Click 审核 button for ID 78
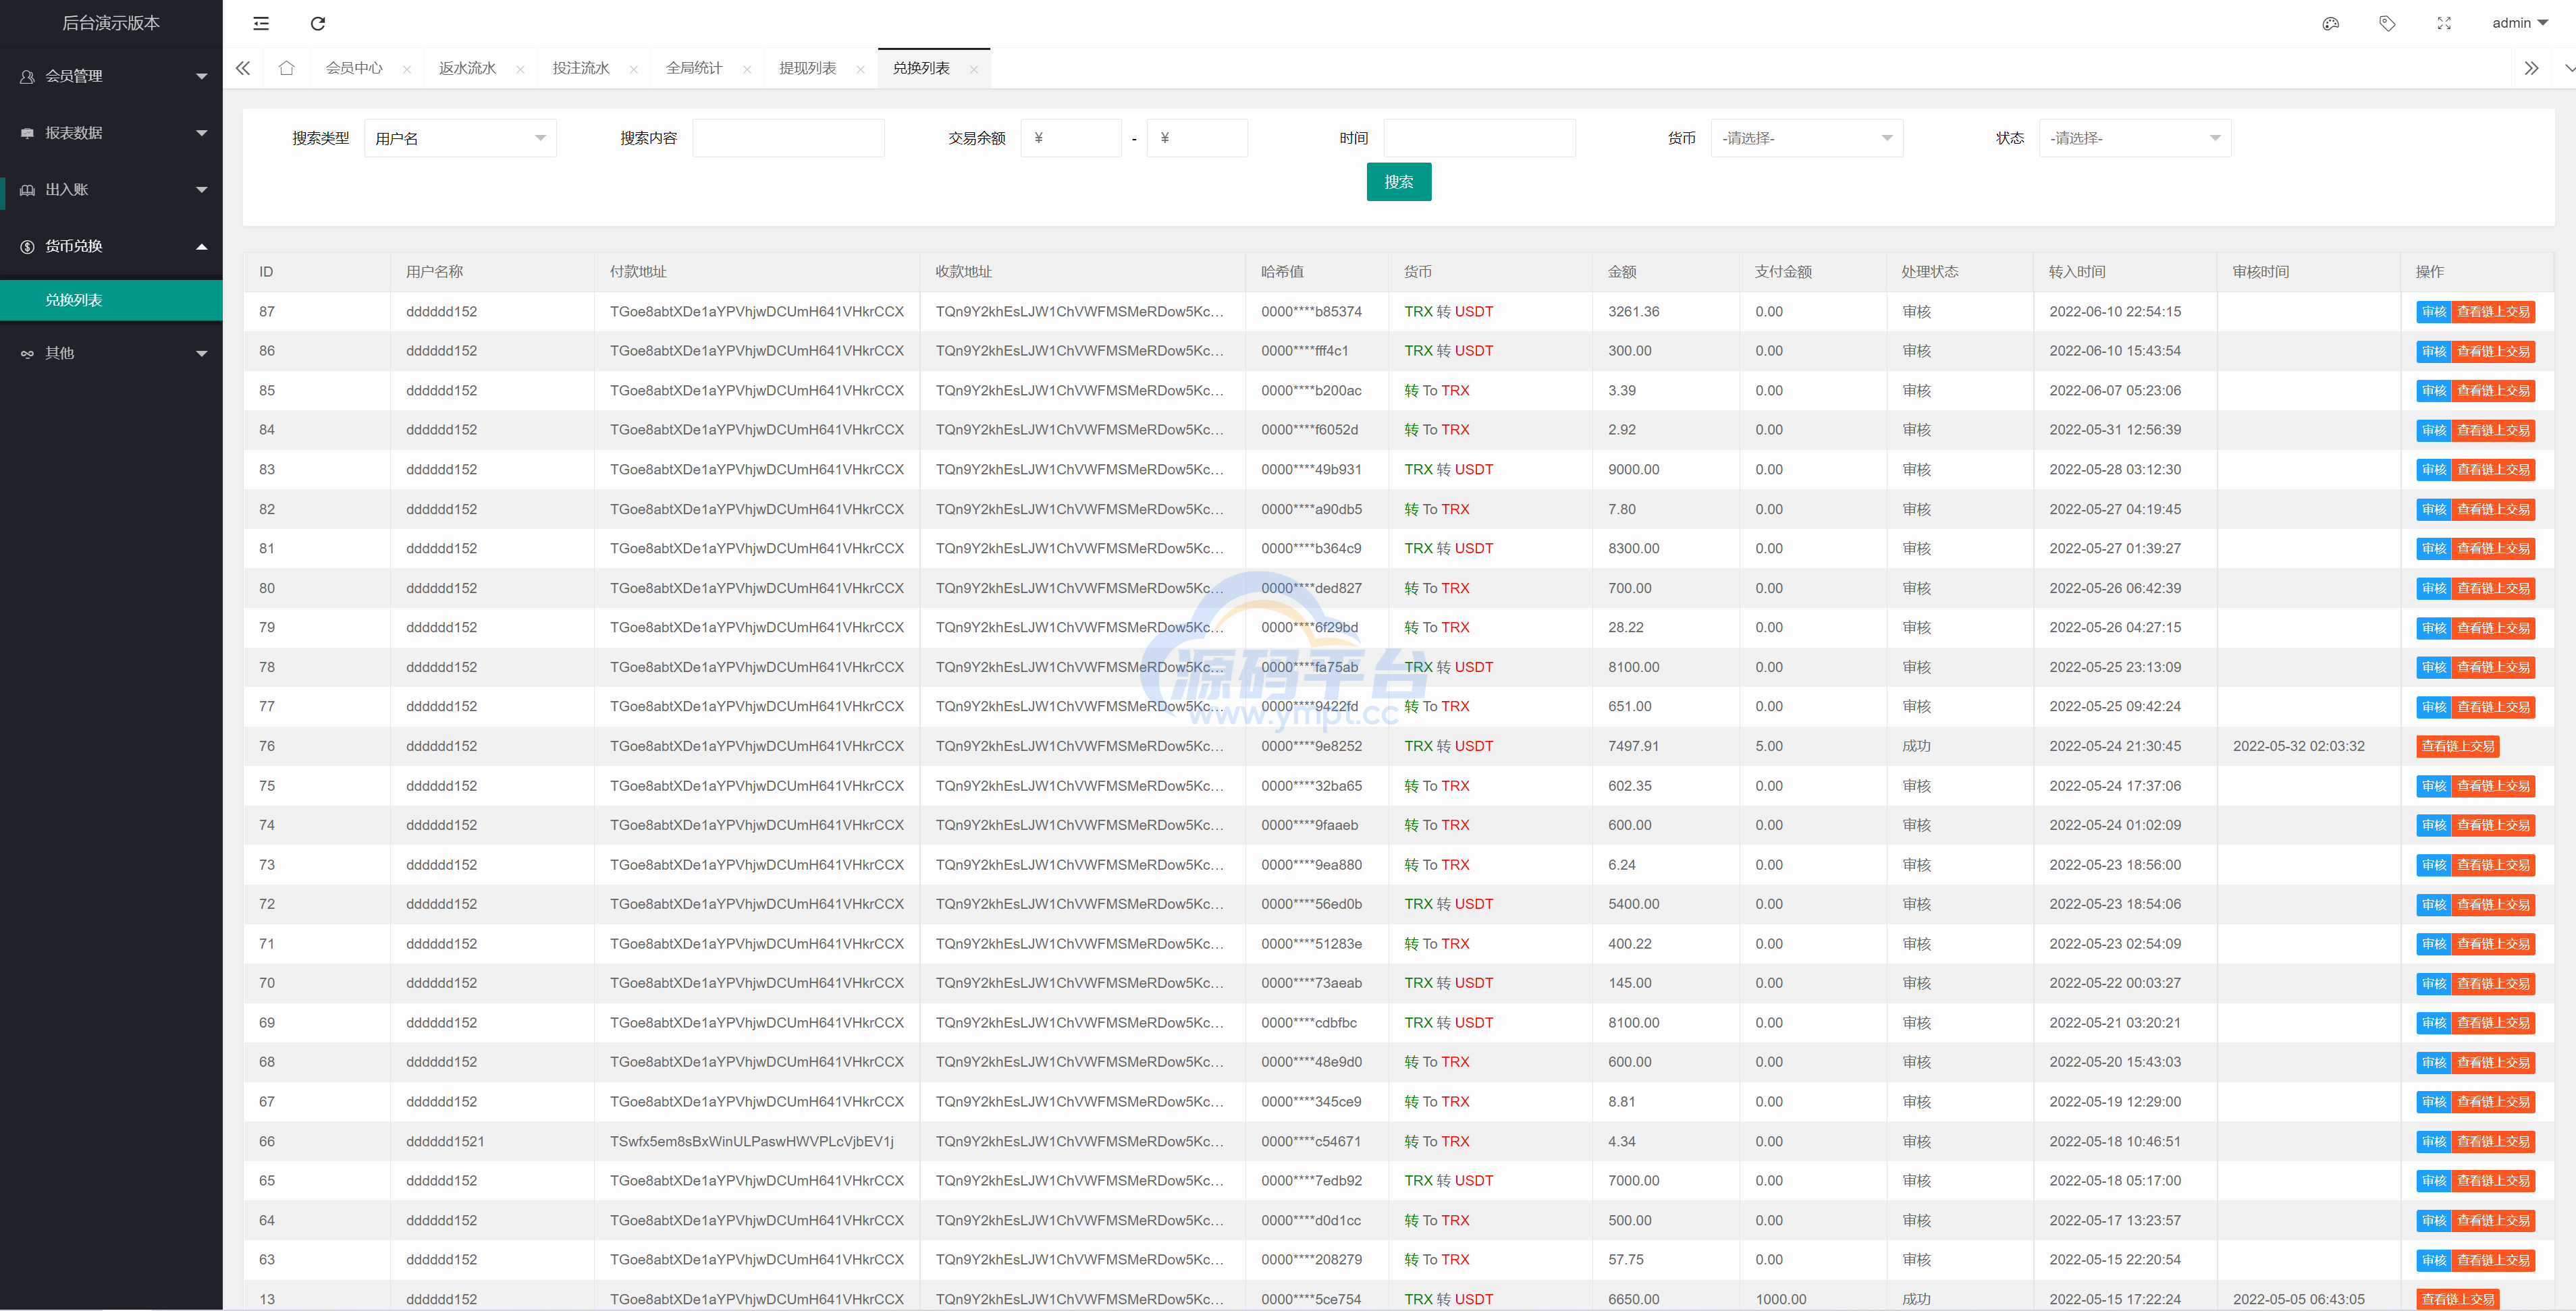 click(2434, 667)
